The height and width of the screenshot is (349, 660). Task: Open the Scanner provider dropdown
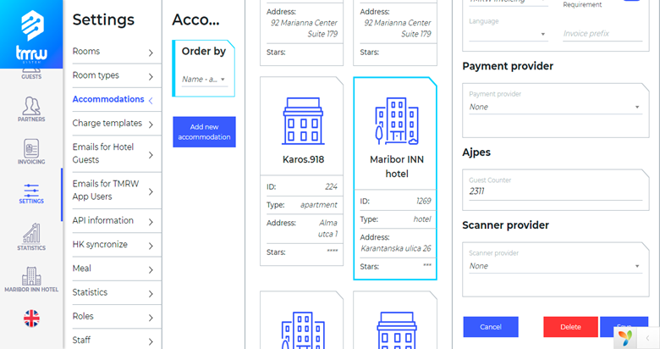click(x=554, y=266)
